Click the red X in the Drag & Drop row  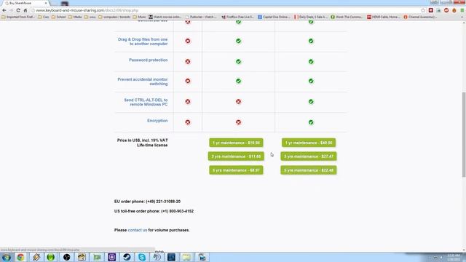[188, 41]
